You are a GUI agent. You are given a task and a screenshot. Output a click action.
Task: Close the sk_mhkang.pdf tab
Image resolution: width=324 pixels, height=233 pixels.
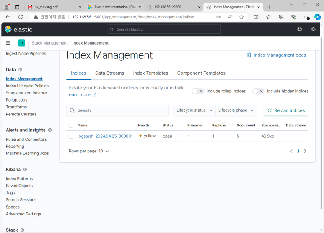coord(80,7)
